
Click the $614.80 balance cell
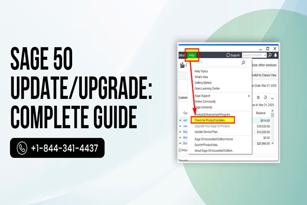[265, 120]
